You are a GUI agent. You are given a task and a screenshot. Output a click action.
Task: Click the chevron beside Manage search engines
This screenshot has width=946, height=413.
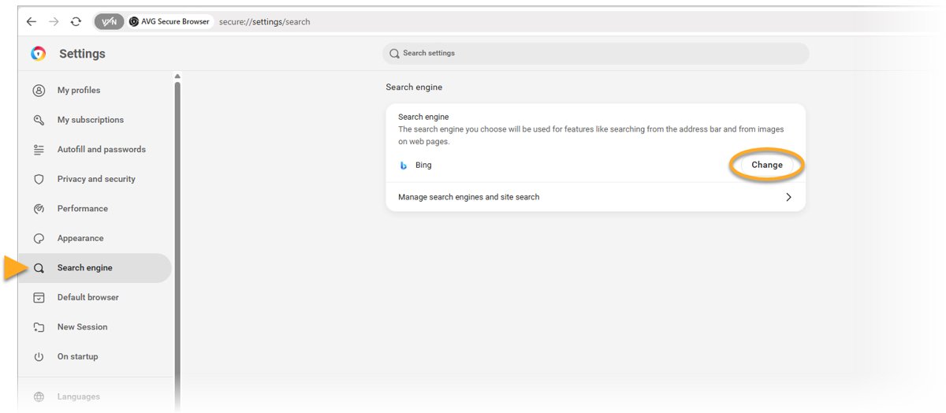[788, 197]
